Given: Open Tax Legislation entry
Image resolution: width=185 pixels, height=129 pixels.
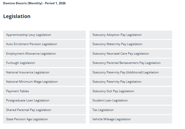Looking at the screenshot, I should coord(103,110).
